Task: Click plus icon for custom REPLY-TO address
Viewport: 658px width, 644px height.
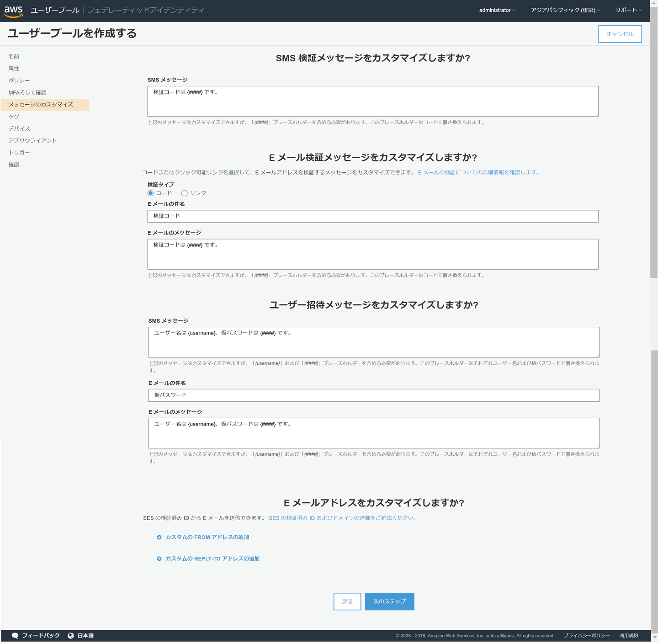Action: coord(159,559)
